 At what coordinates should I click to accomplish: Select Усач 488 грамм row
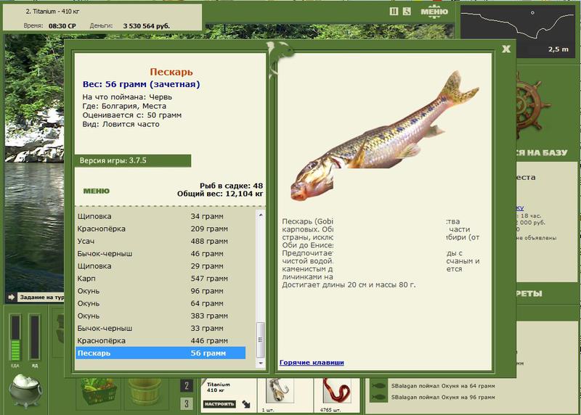coord(161,241)
